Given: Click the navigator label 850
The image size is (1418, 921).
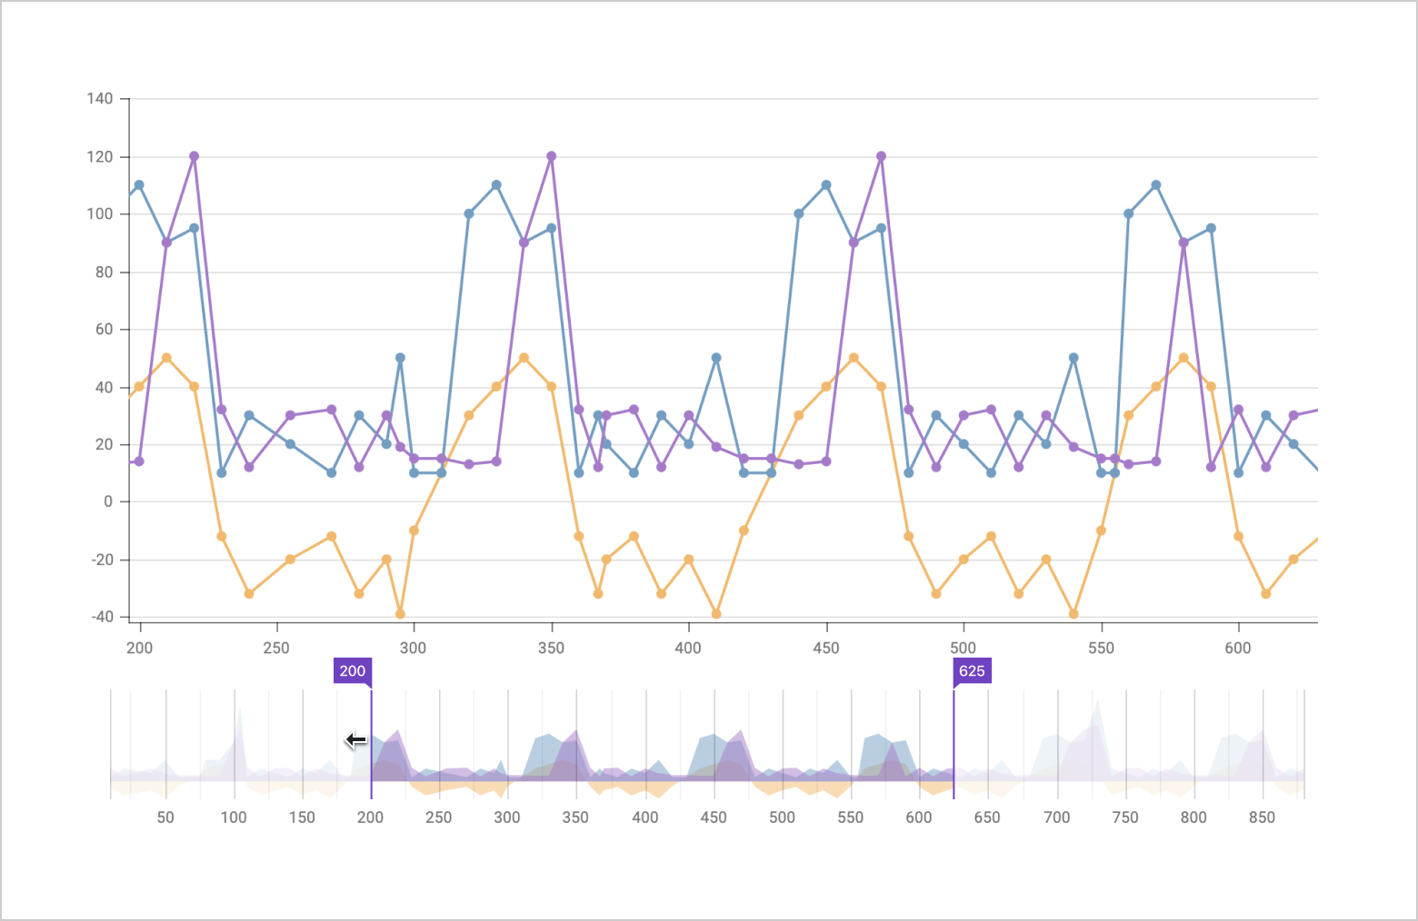Looking at the screenshot, I should (1263, 817).
